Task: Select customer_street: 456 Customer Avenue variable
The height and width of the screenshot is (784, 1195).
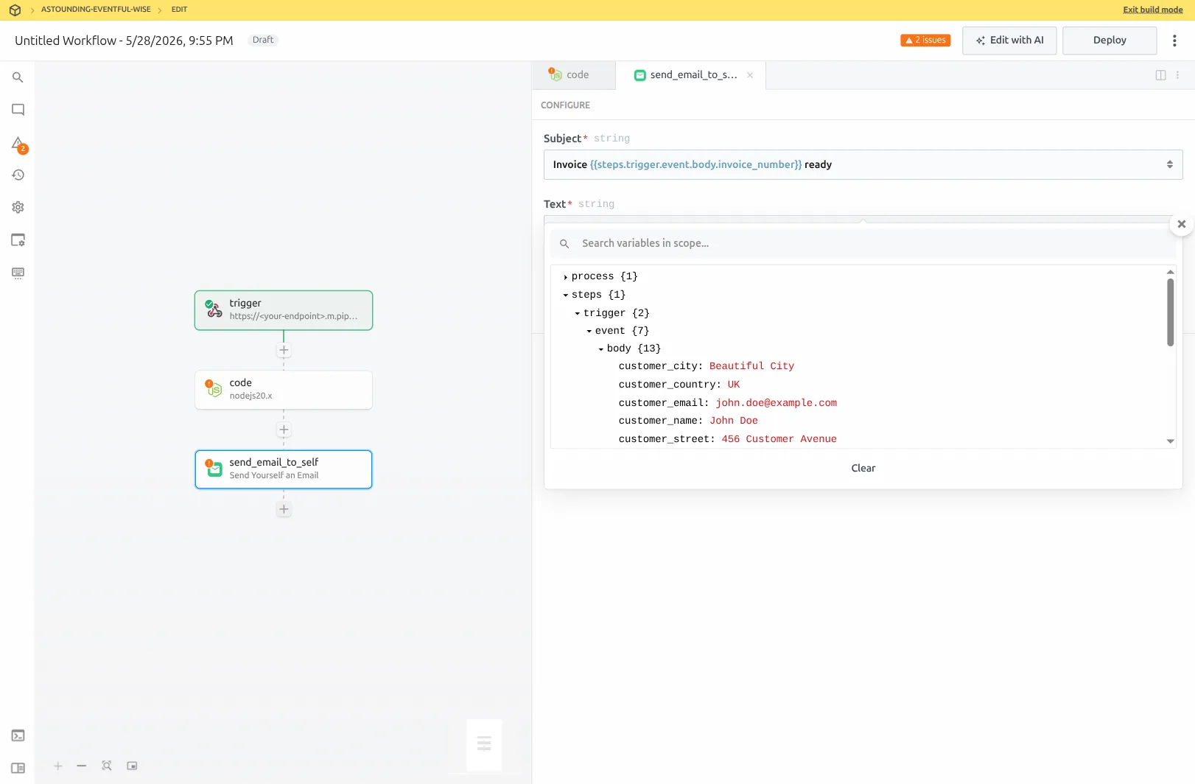Action: tap(728, 439)
